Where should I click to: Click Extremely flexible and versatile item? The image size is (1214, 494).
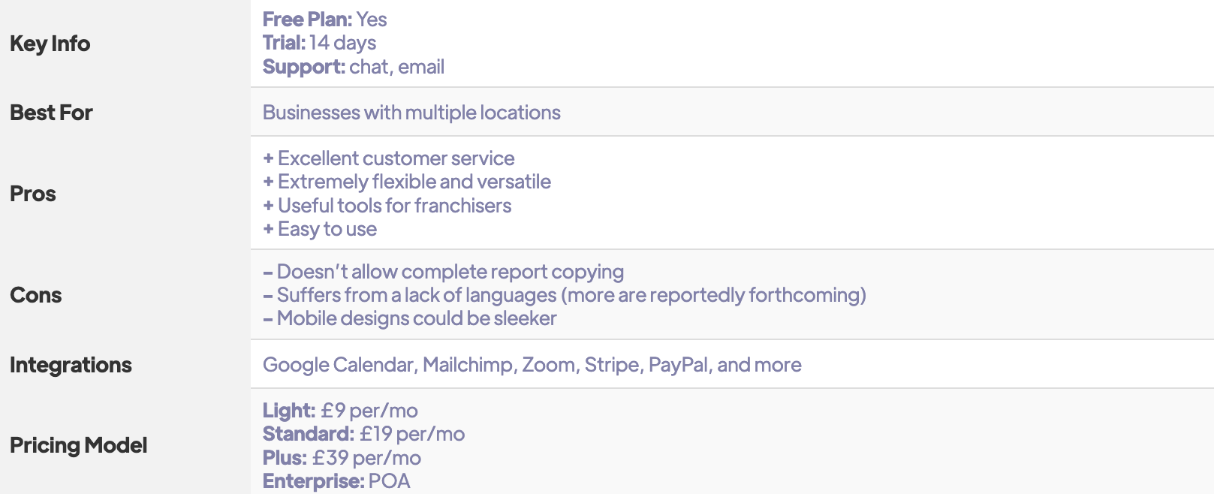tap(407, 182)
